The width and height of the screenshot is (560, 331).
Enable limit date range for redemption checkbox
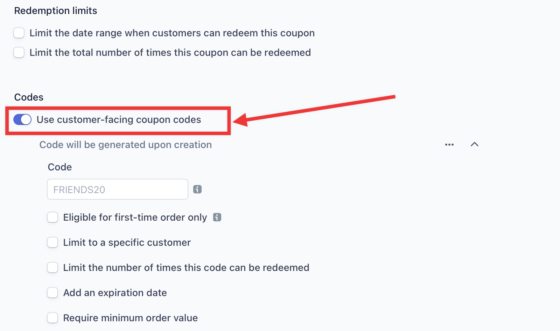[x=19, y=33]
